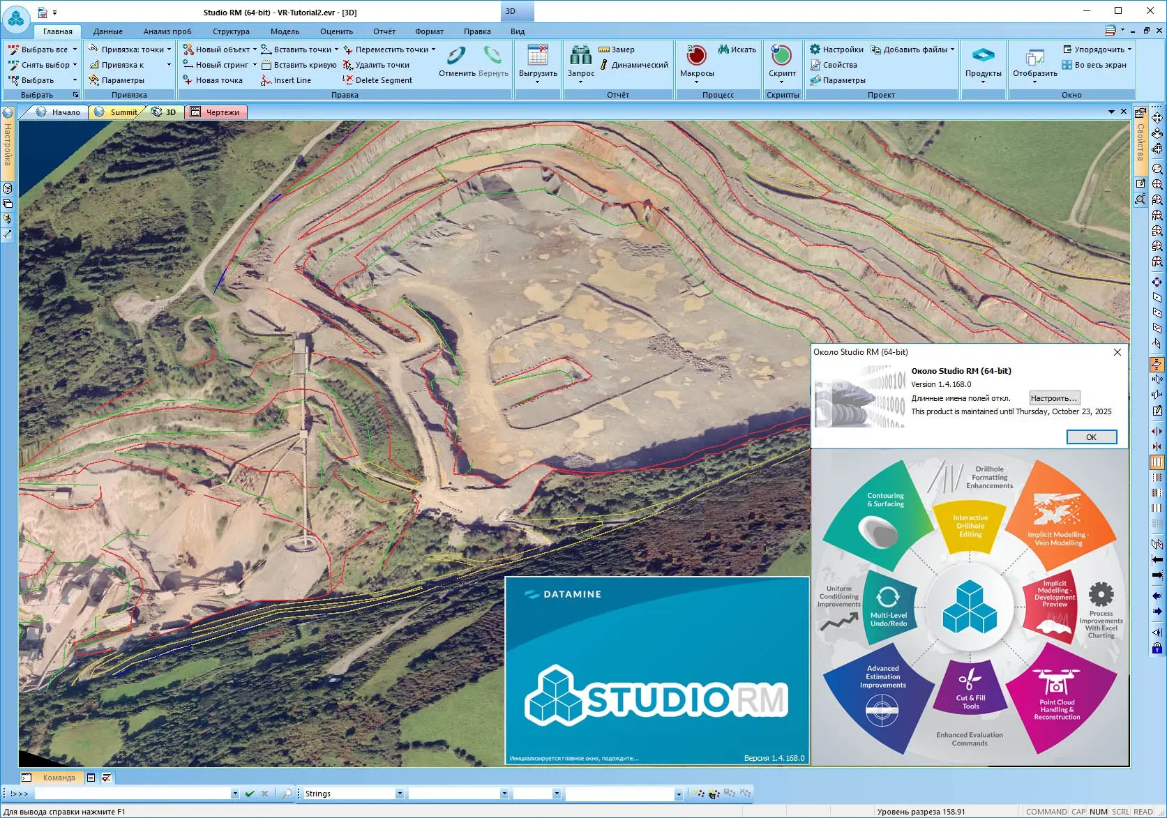Switch to the Summit window tab
This screenshot has height=818, width=1167.
[117, 112]
